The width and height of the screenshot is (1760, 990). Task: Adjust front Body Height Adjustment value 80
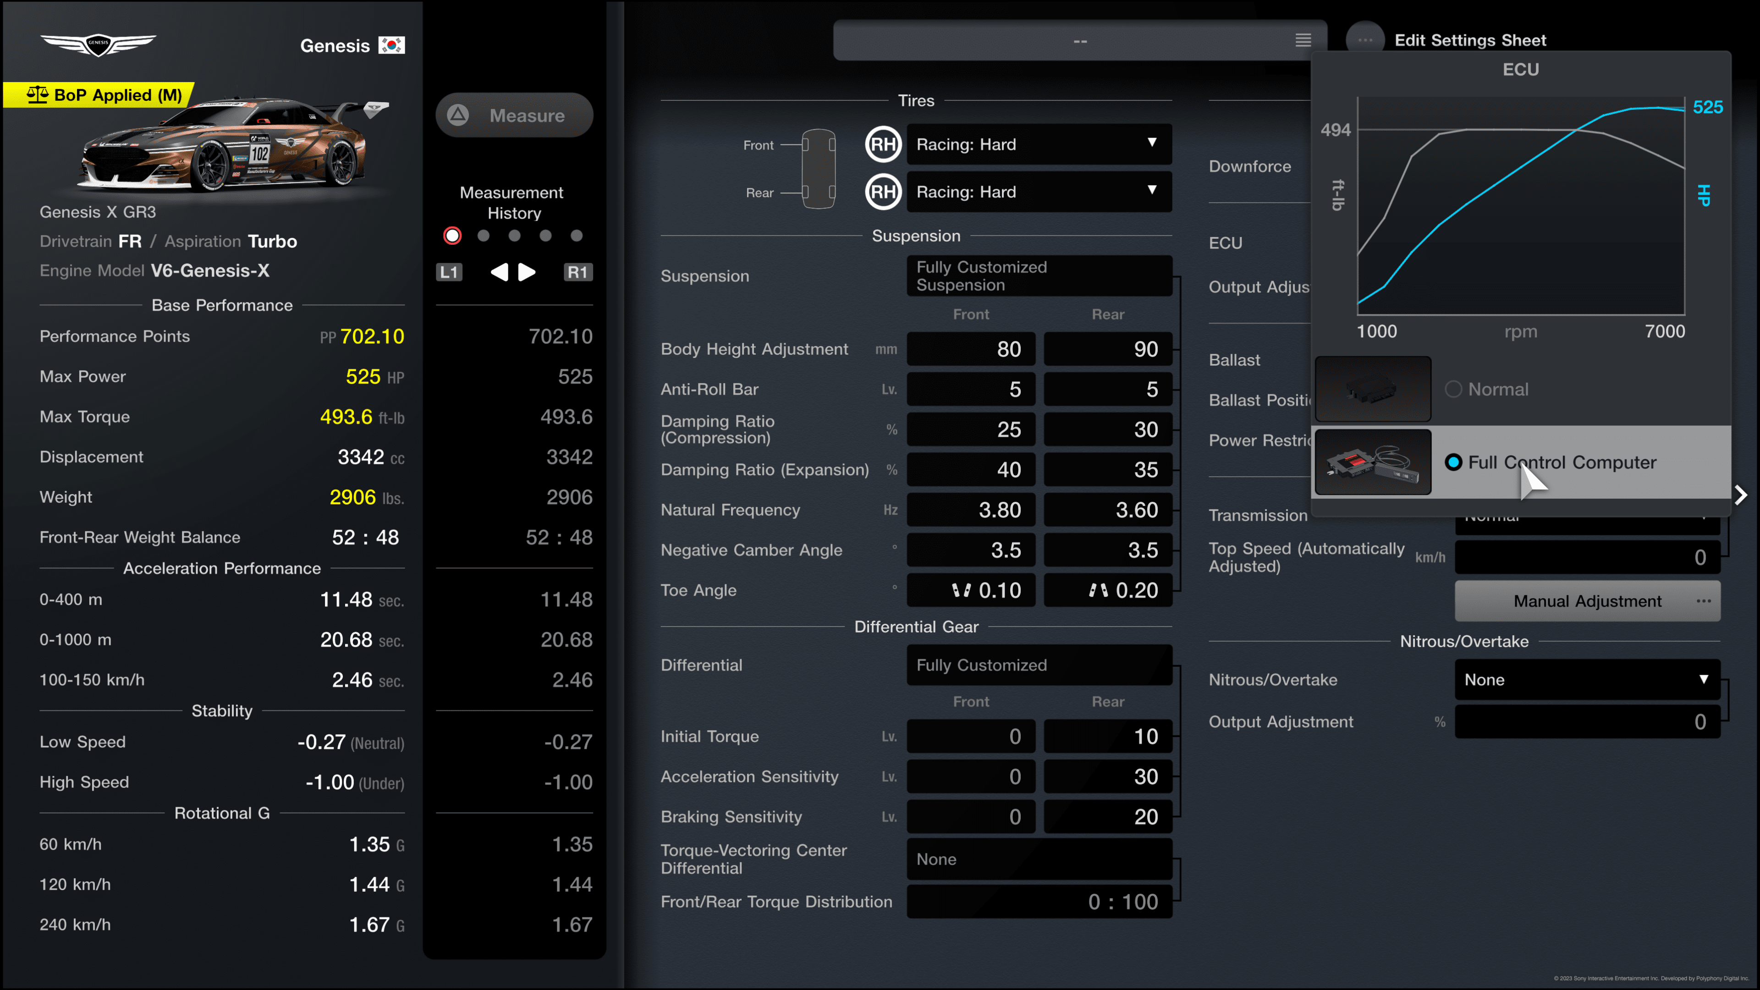(971, 349)
